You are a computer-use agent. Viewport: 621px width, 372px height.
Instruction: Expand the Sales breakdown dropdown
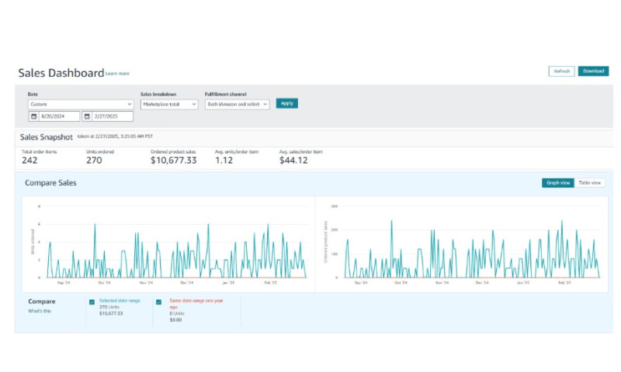(169, 103)
